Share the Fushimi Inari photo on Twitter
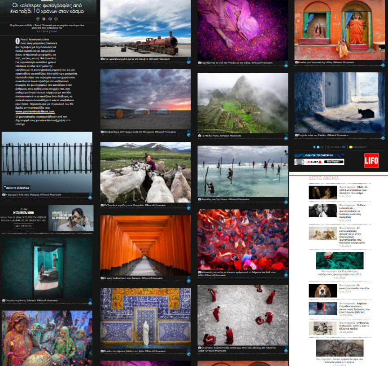Image resolution: width=388 pixels, height=366 pixels. point(189,280)
